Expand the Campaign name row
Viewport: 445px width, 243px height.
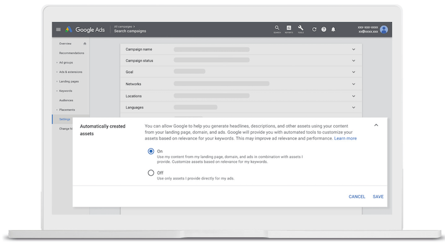coord(354,49)
